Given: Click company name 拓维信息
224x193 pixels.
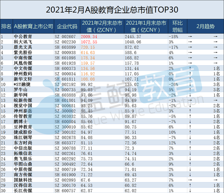Looking at the screenshot, I should pyautogui.click(x=23, y=154).
